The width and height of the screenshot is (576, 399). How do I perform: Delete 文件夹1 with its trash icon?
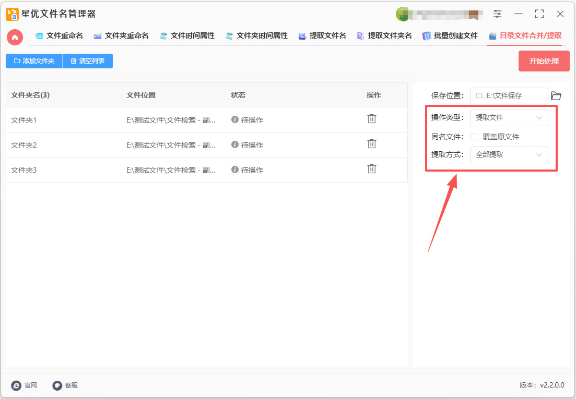[x=371, y=119]
